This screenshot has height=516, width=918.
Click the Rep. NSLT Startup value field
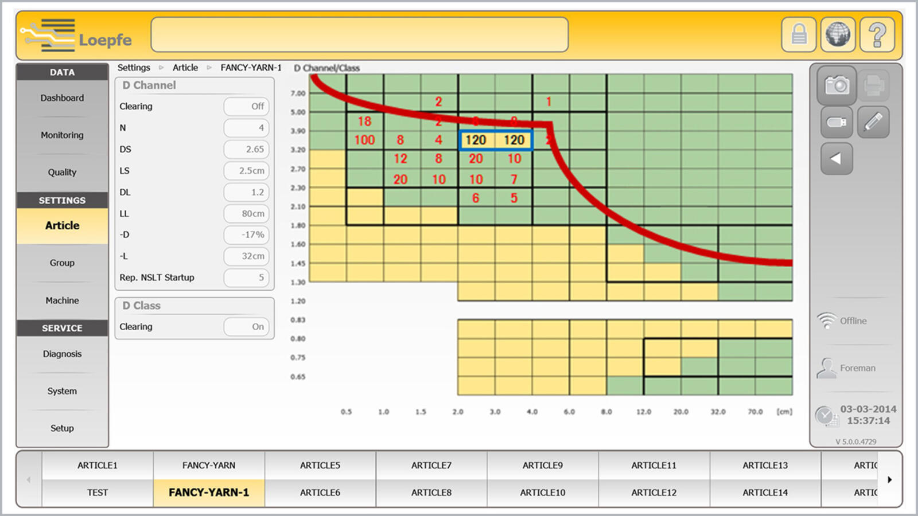coord(247,277)
